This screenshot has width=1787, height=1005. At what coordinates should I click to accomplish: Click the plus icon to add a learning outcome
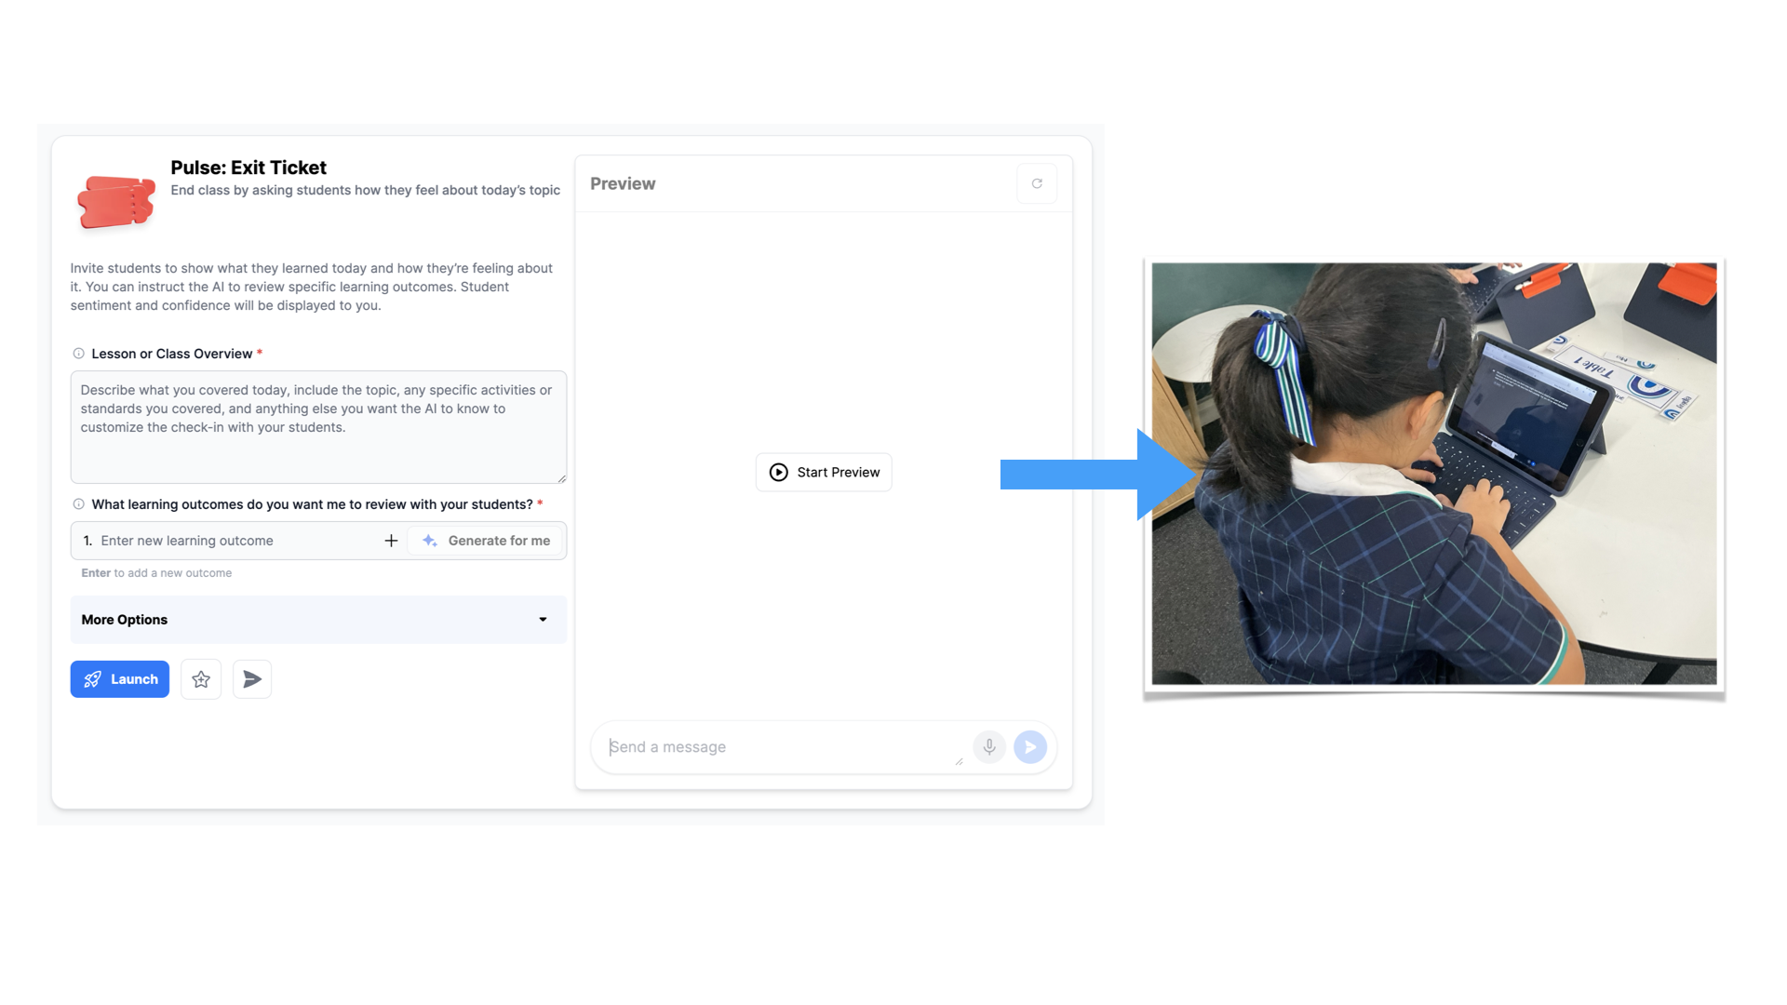390,540
